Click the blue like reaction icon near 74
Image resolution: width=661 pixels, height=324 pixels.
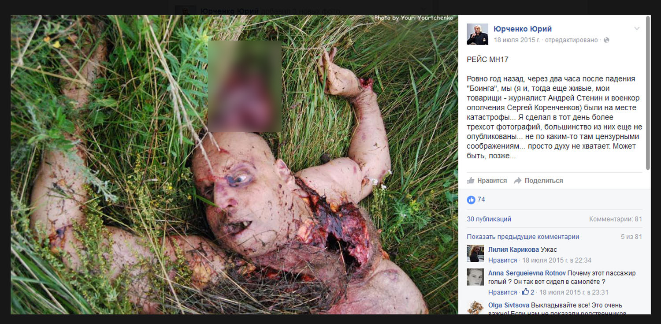tap(471, 200)
